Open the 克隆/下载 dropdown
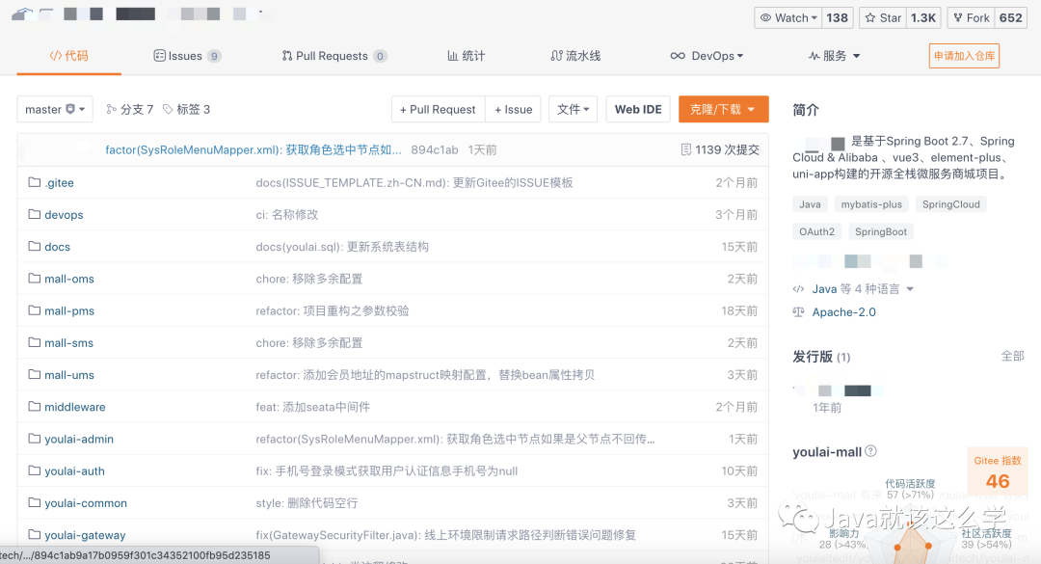The width and height of the screenshot is (1041, 564). (724, 109)
